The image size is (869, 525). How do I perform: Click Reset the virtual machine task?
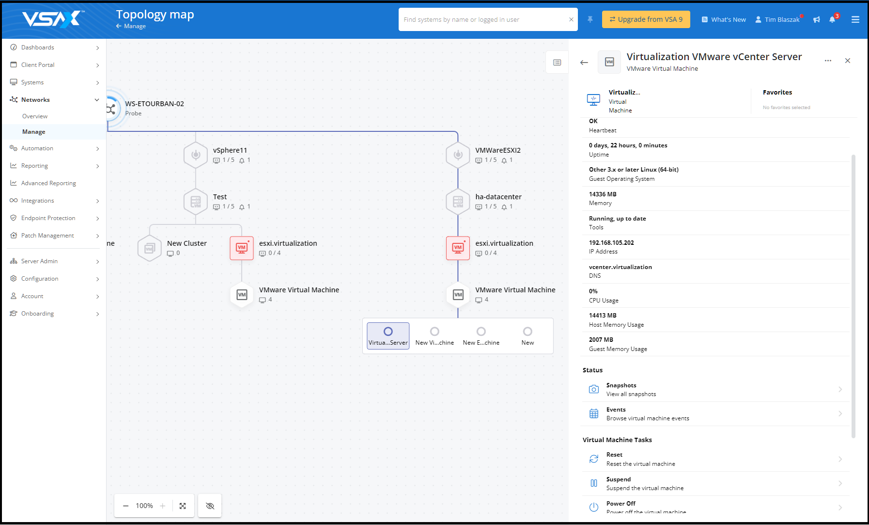click(715, 459)
